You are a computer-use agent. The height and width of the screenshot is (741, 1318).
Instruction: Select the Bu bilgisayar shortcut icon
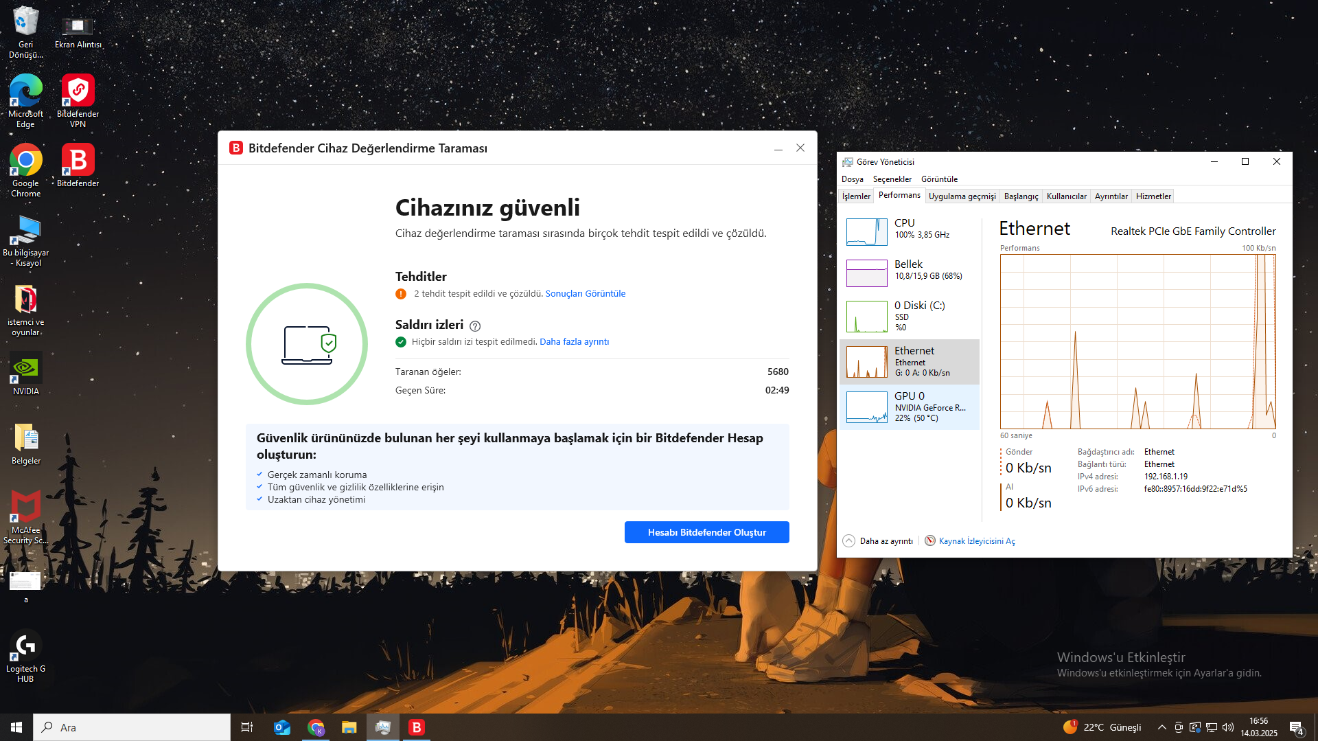(25, 240)
